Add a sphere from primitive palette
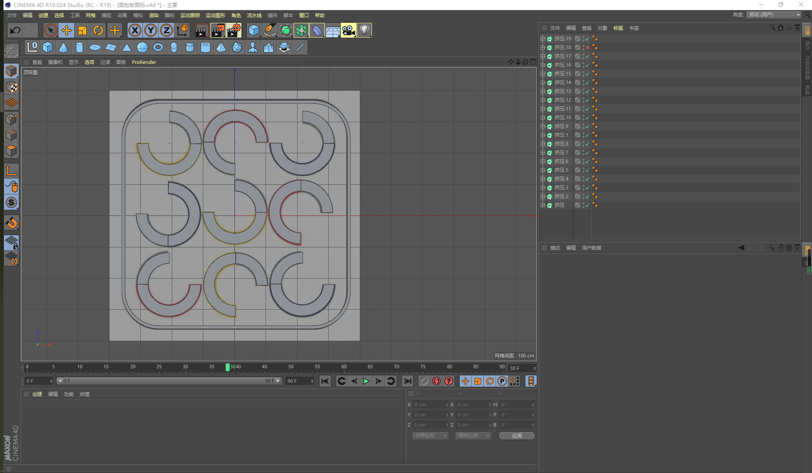The width and height of the screenshot is (812, 473). click(142, 47)
